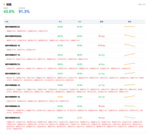Click the falling sparkline for 学院游击队
The width and height of the screenshot is (149, 134).
(130, 36)
